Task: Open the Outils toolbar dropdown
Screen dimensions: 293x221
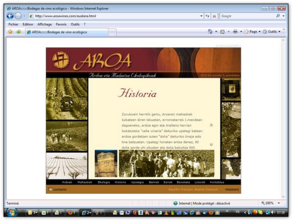Action: tap(271, 32)
